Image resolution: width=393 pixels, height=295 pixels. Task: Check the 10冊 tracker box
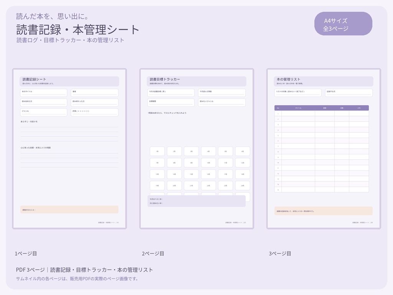(x=208, y=163)
